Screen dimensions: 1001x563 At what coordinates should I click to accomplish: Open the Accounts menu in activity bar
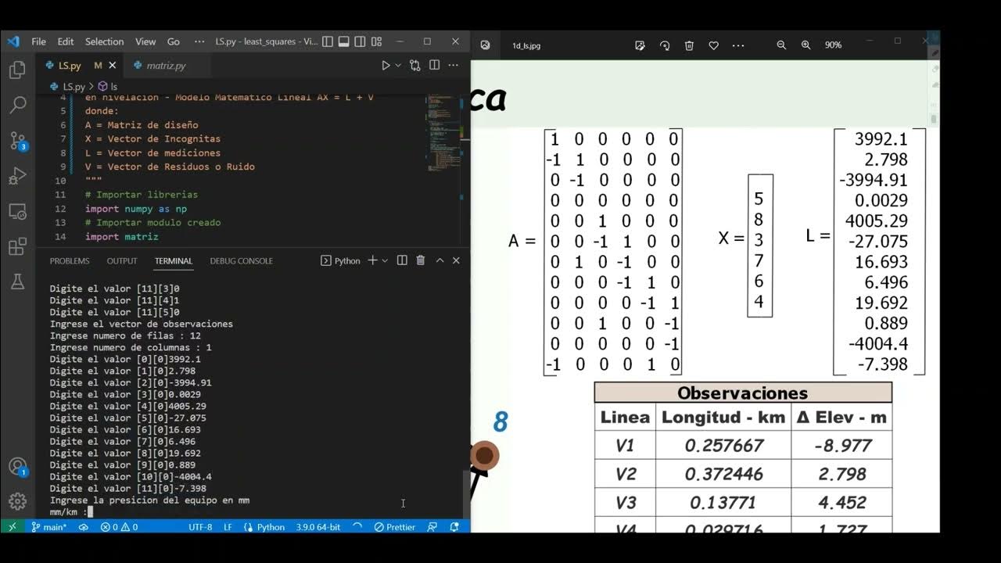(x=17, y=468)
